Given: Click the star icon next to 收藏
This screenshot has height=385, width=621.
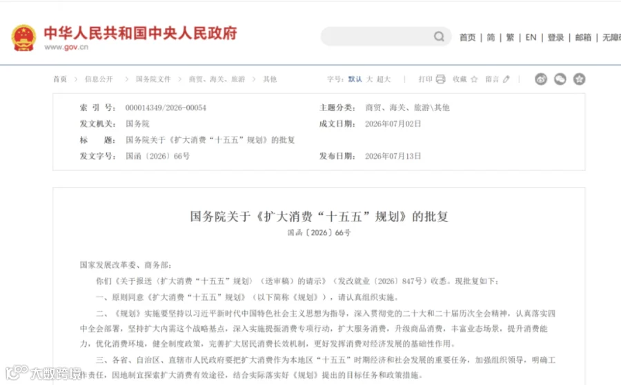Looking at the screenshot, I should point(474,79).
